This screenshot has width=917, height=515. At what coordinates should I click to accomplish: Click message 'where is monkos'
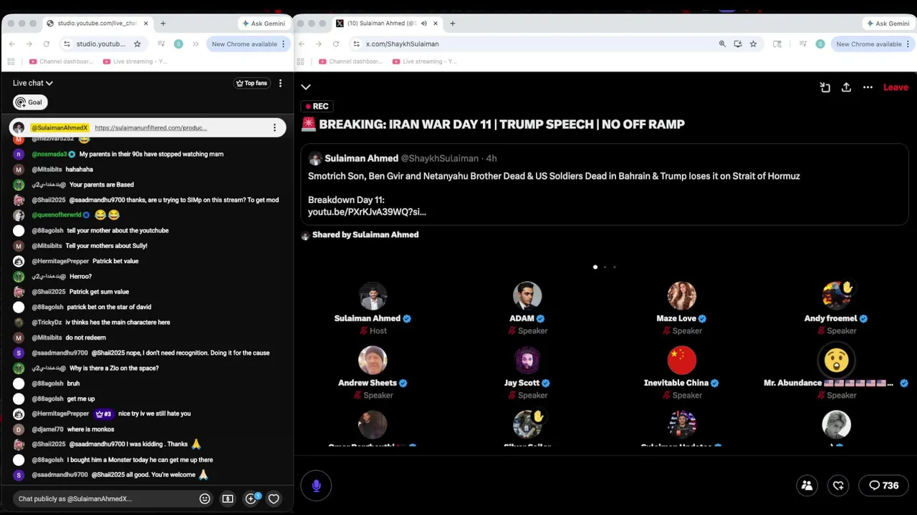[x=90, y=429]
